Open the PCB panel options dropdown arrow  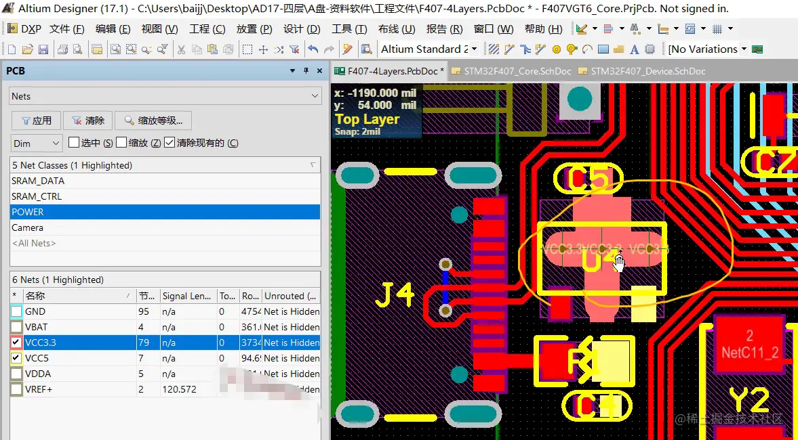[293, 70]
